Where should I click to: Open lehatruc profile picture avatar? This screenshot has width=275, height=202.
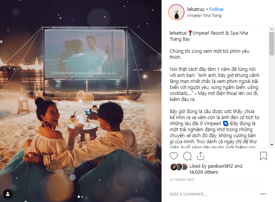pos(177,12)
